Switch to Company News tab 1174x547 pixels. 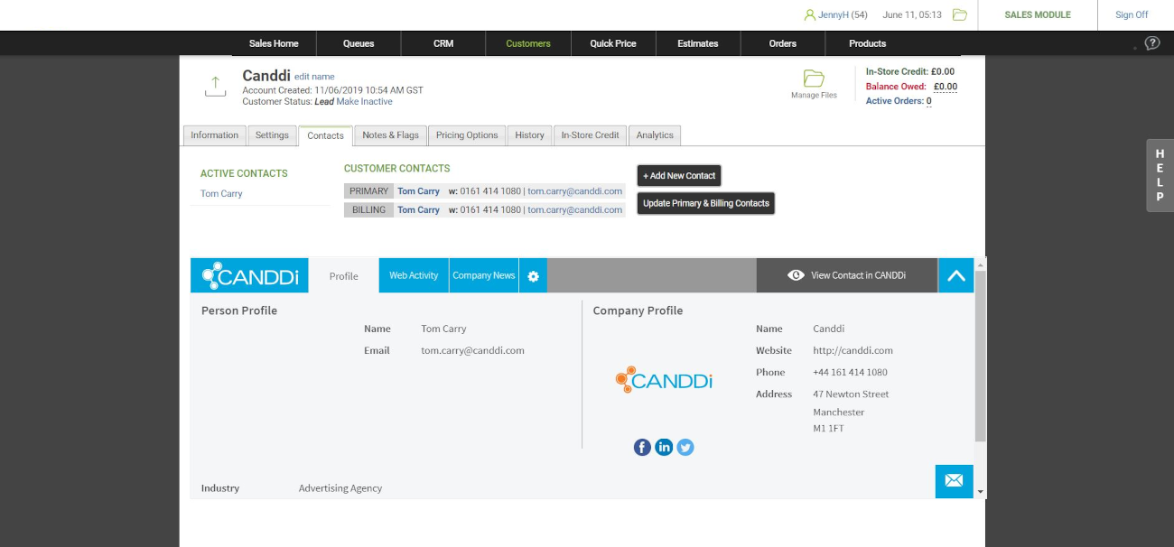tap(484, 275)
